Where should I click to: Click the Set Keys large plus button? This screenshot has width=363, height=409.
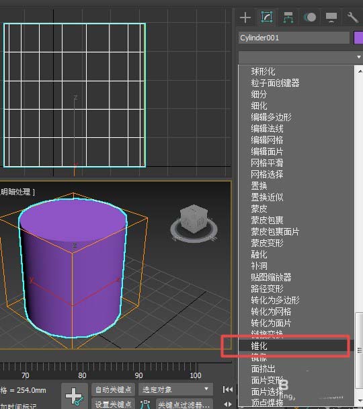pos(75,396)
